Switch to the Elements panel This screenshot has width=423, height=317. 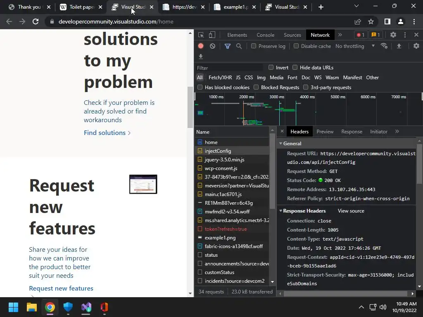237,35
